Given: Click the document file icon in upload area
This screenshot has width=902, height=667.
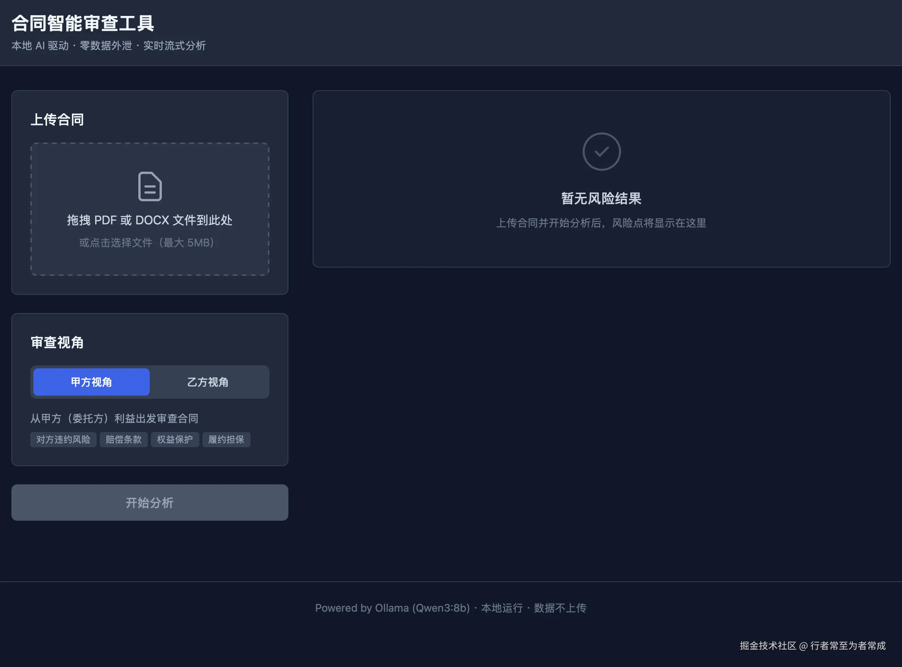Looking at the screenshot, I should pos(150,186).
